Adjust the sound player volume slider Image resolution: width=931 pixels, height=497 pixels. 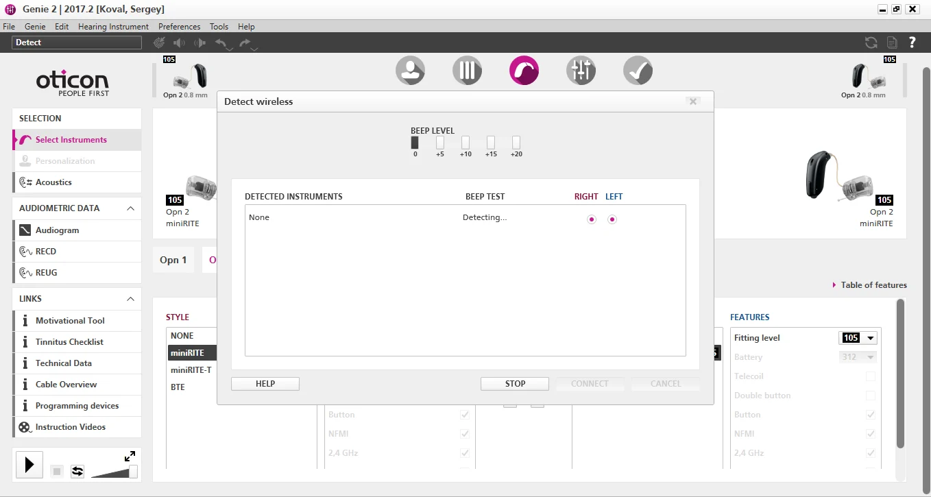pyautogui.click(x=114, y=472)
